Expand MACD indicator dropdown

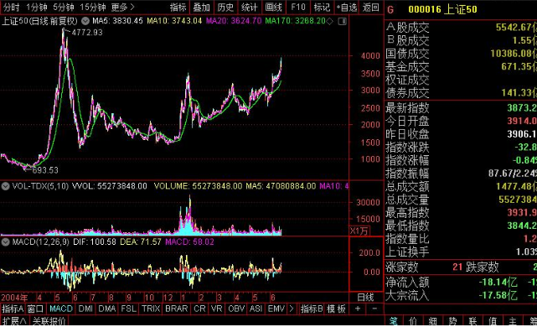(5, 242)
